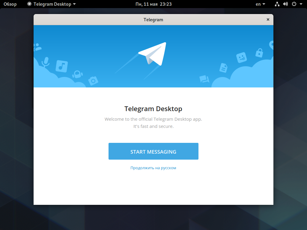
Task: Click the music note icon in banner
Action: point(62,66)
